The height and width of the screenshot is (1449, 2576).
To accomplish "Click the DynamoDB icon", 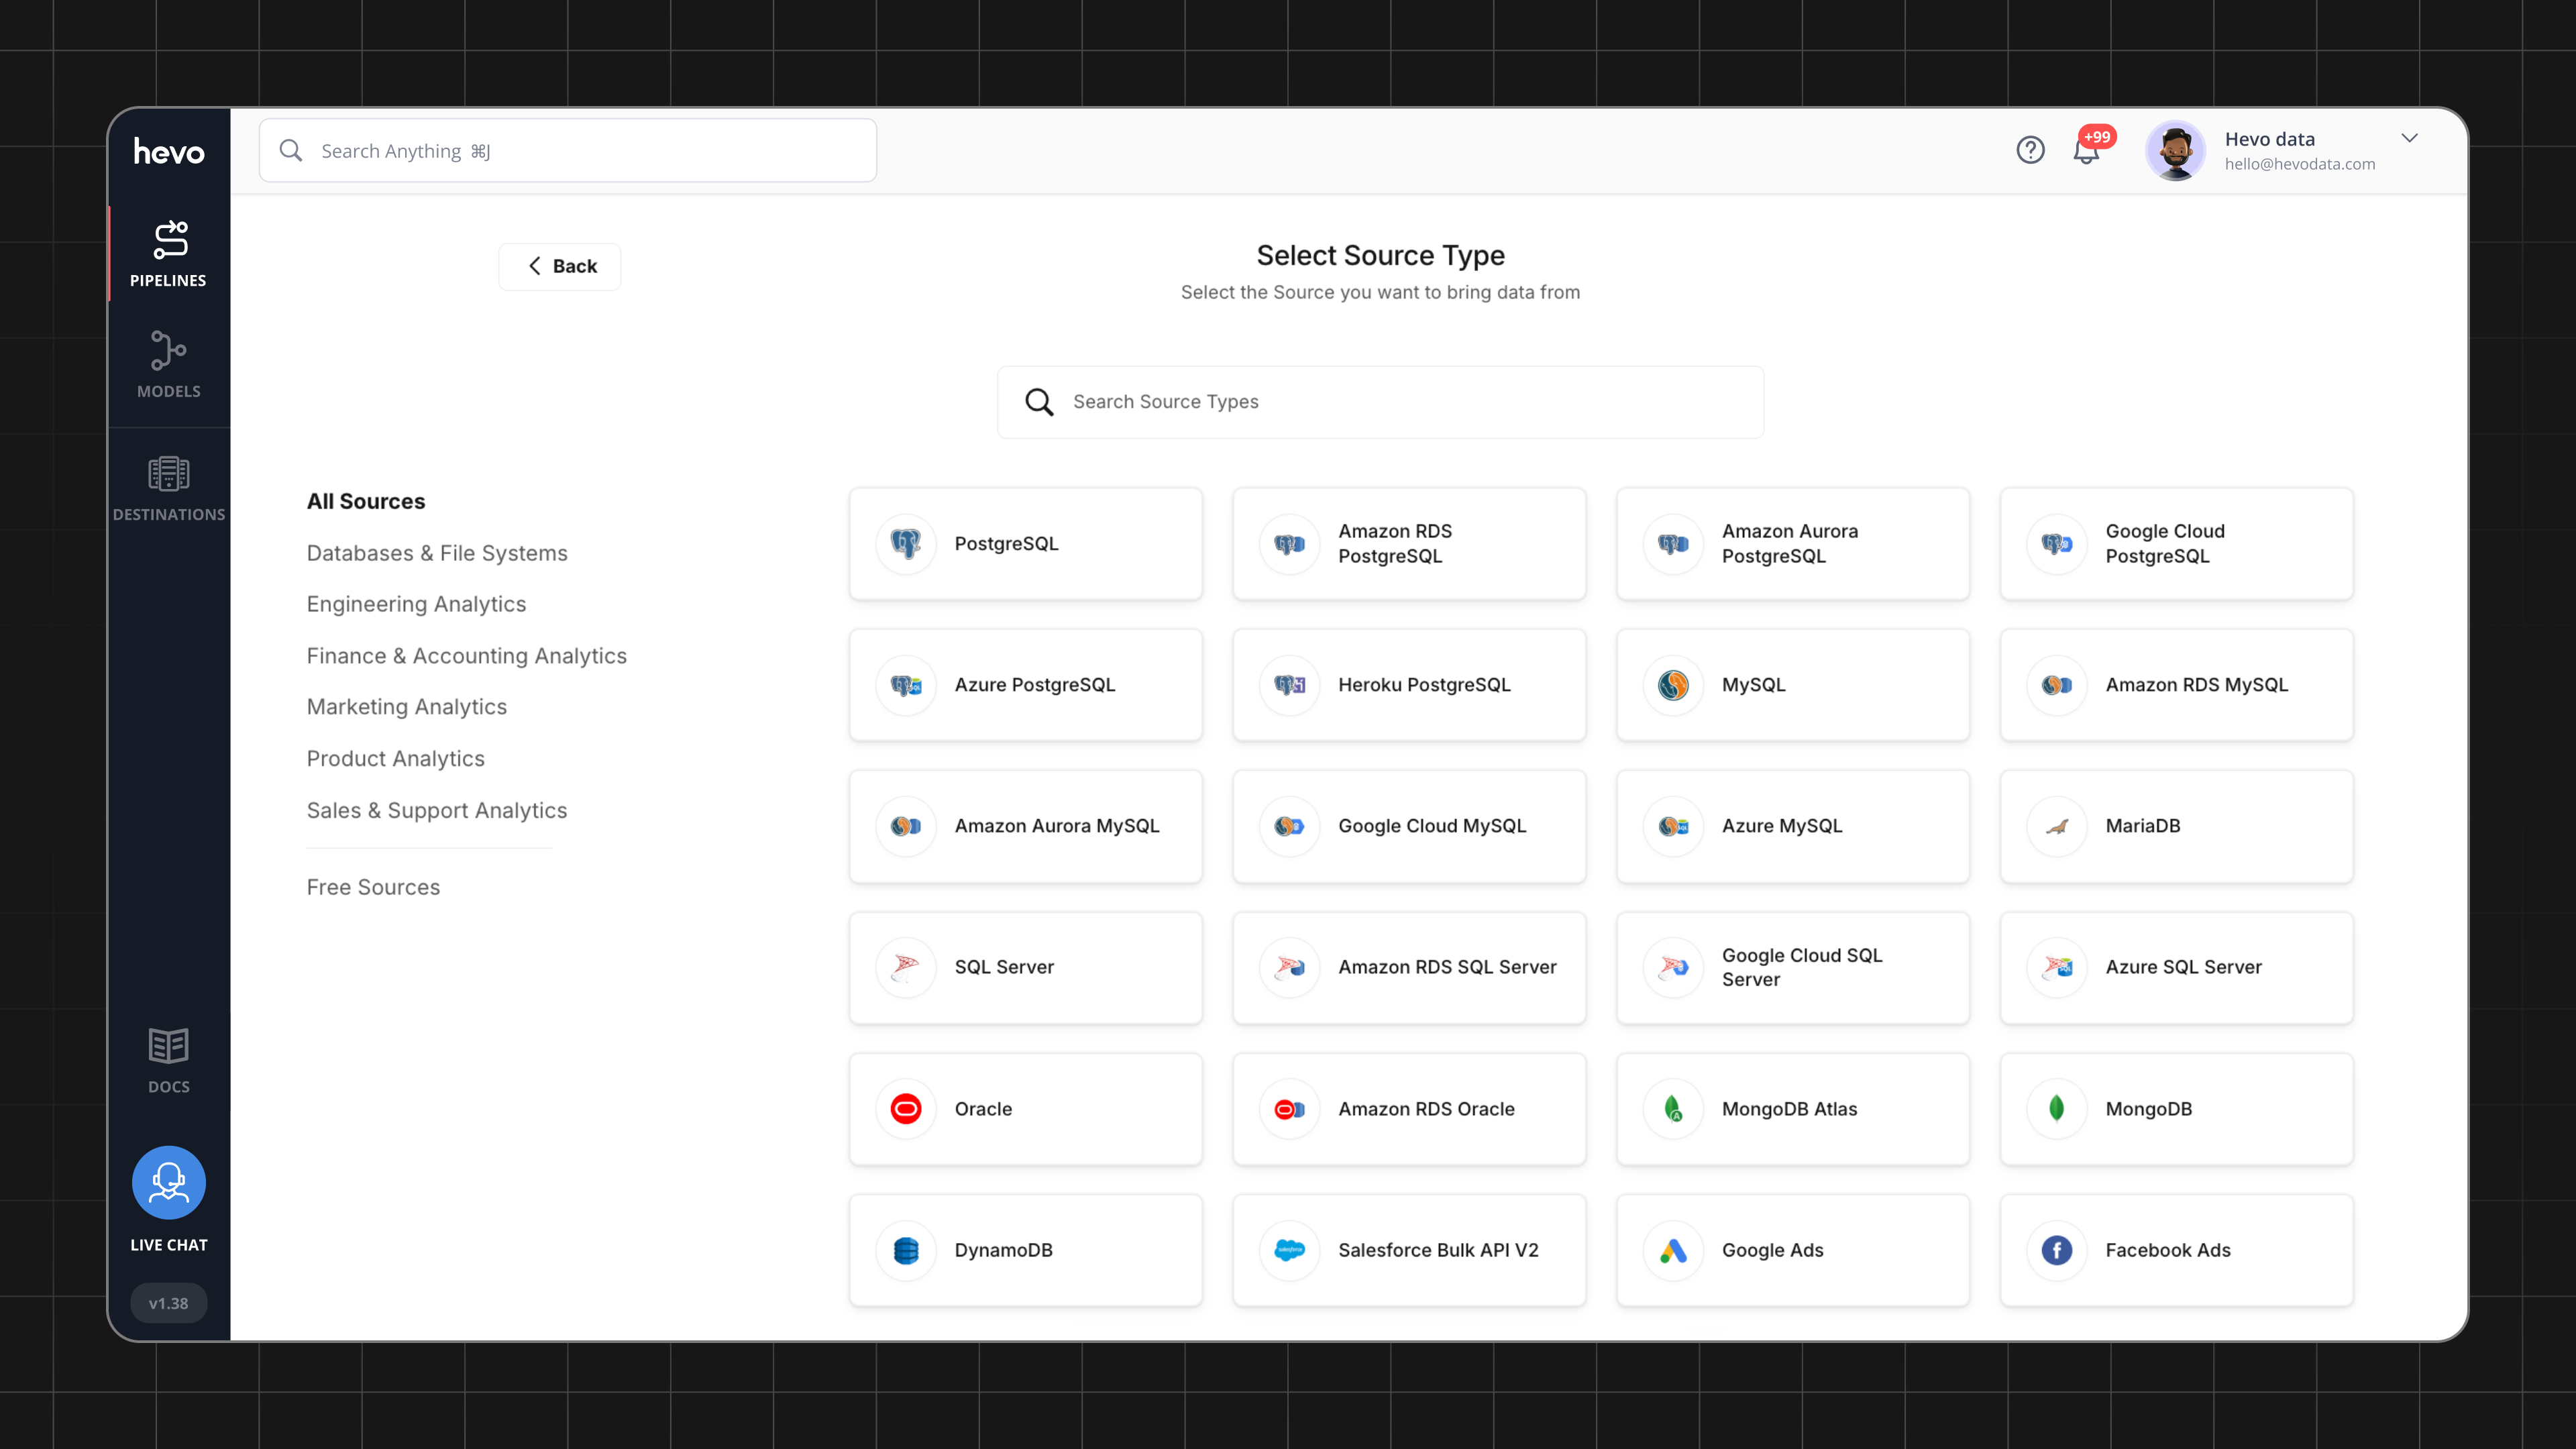I will 906,1250.
